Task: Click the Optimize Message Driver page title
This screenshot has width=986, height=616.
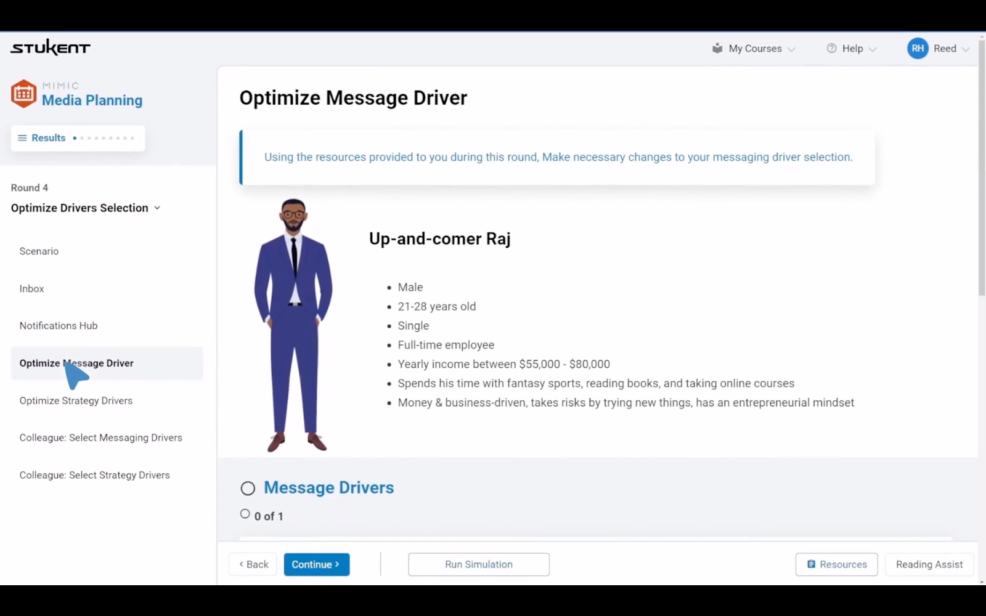Action: point(353,98)
